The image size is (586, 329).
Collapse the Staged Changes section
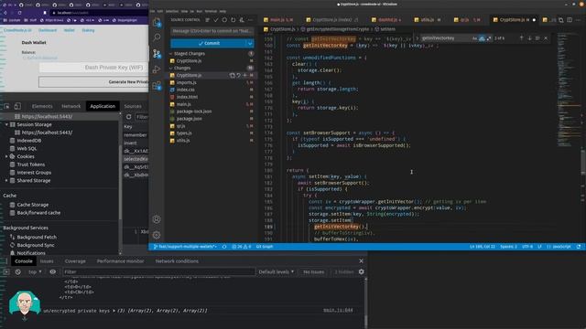pos(171,54)
